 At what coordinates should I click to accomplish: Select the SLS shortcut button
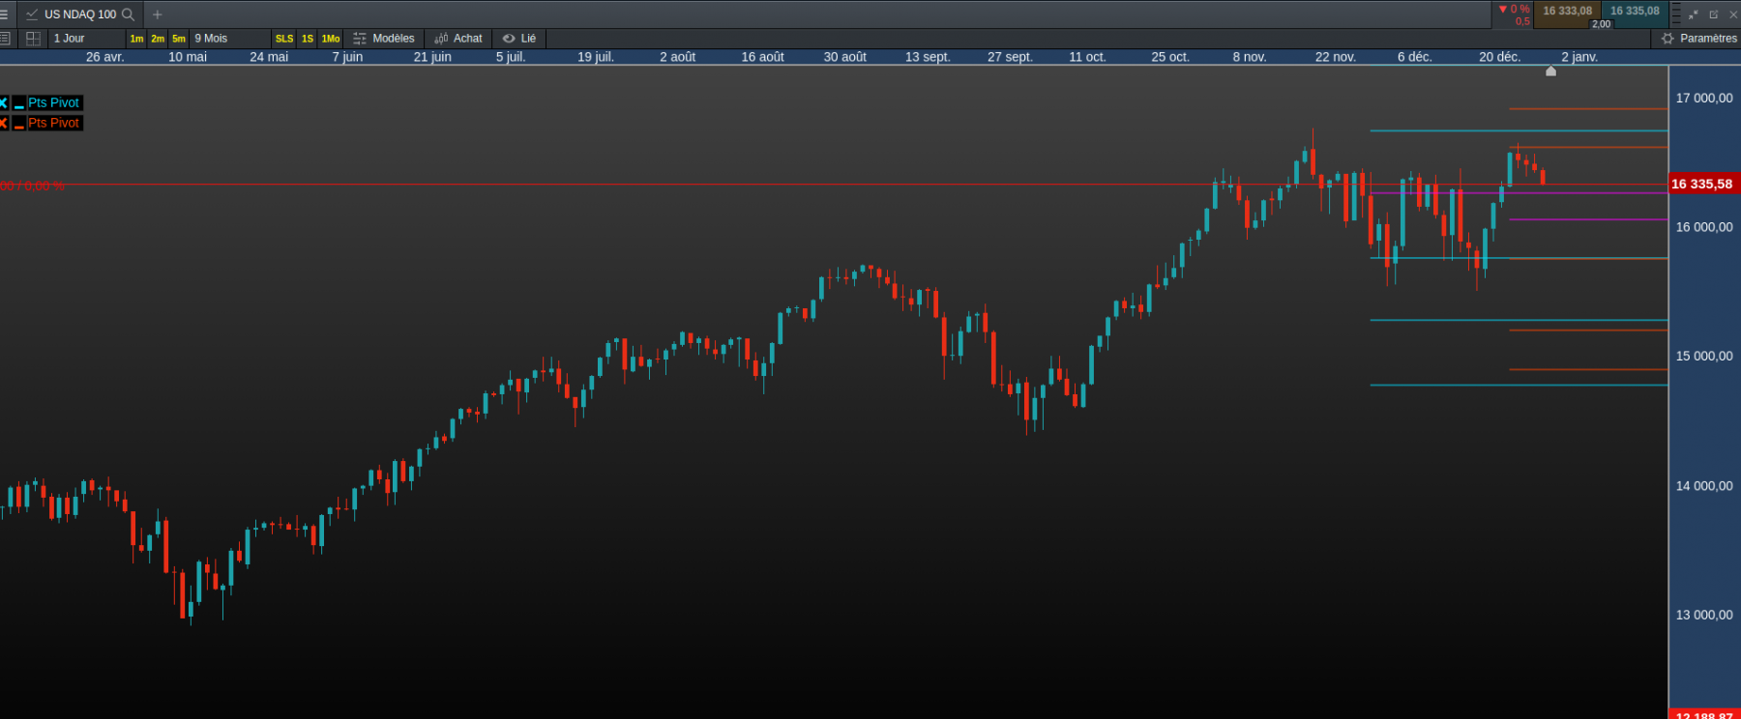tap(284, 39)
